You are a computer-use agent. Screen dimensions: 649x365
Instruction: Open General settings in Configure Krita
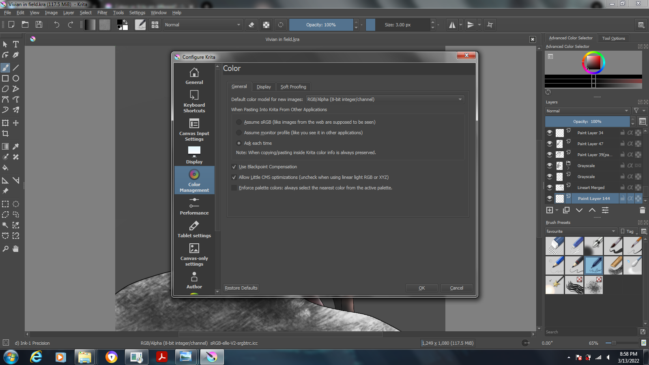[194, 75]
